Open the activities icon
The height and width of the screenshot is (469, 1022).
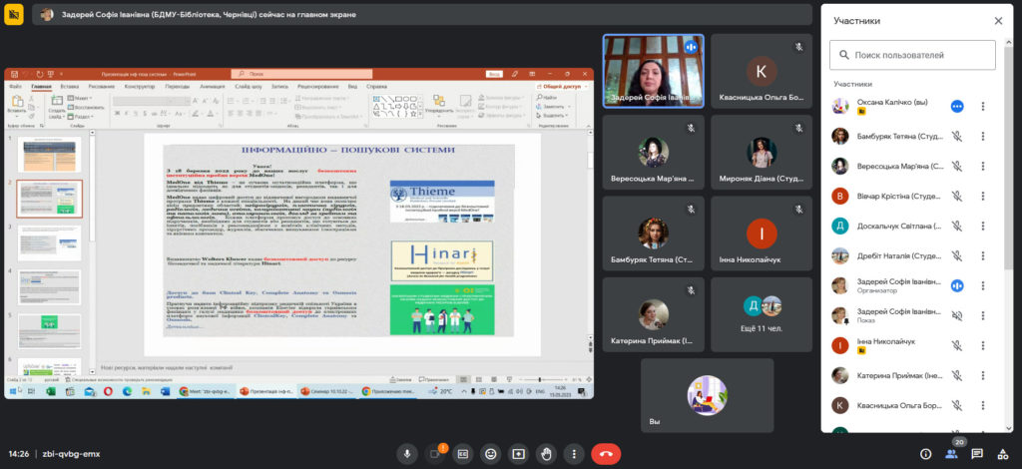click(1003, 454)
